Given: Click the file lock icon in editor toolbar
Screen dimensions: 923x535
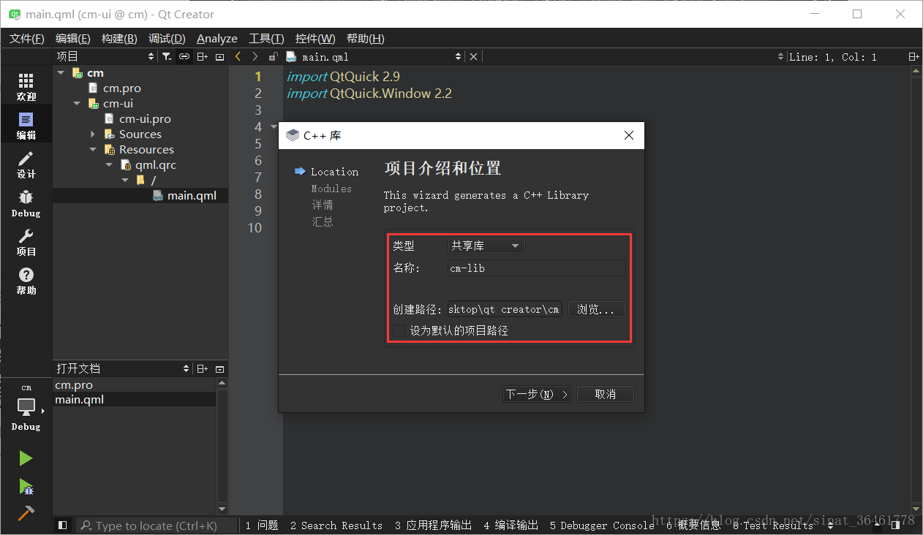Looking at the screenshot, I should tap(273, 56).
